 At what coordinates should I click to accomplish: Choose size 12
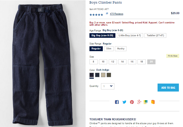click(113, 62)
